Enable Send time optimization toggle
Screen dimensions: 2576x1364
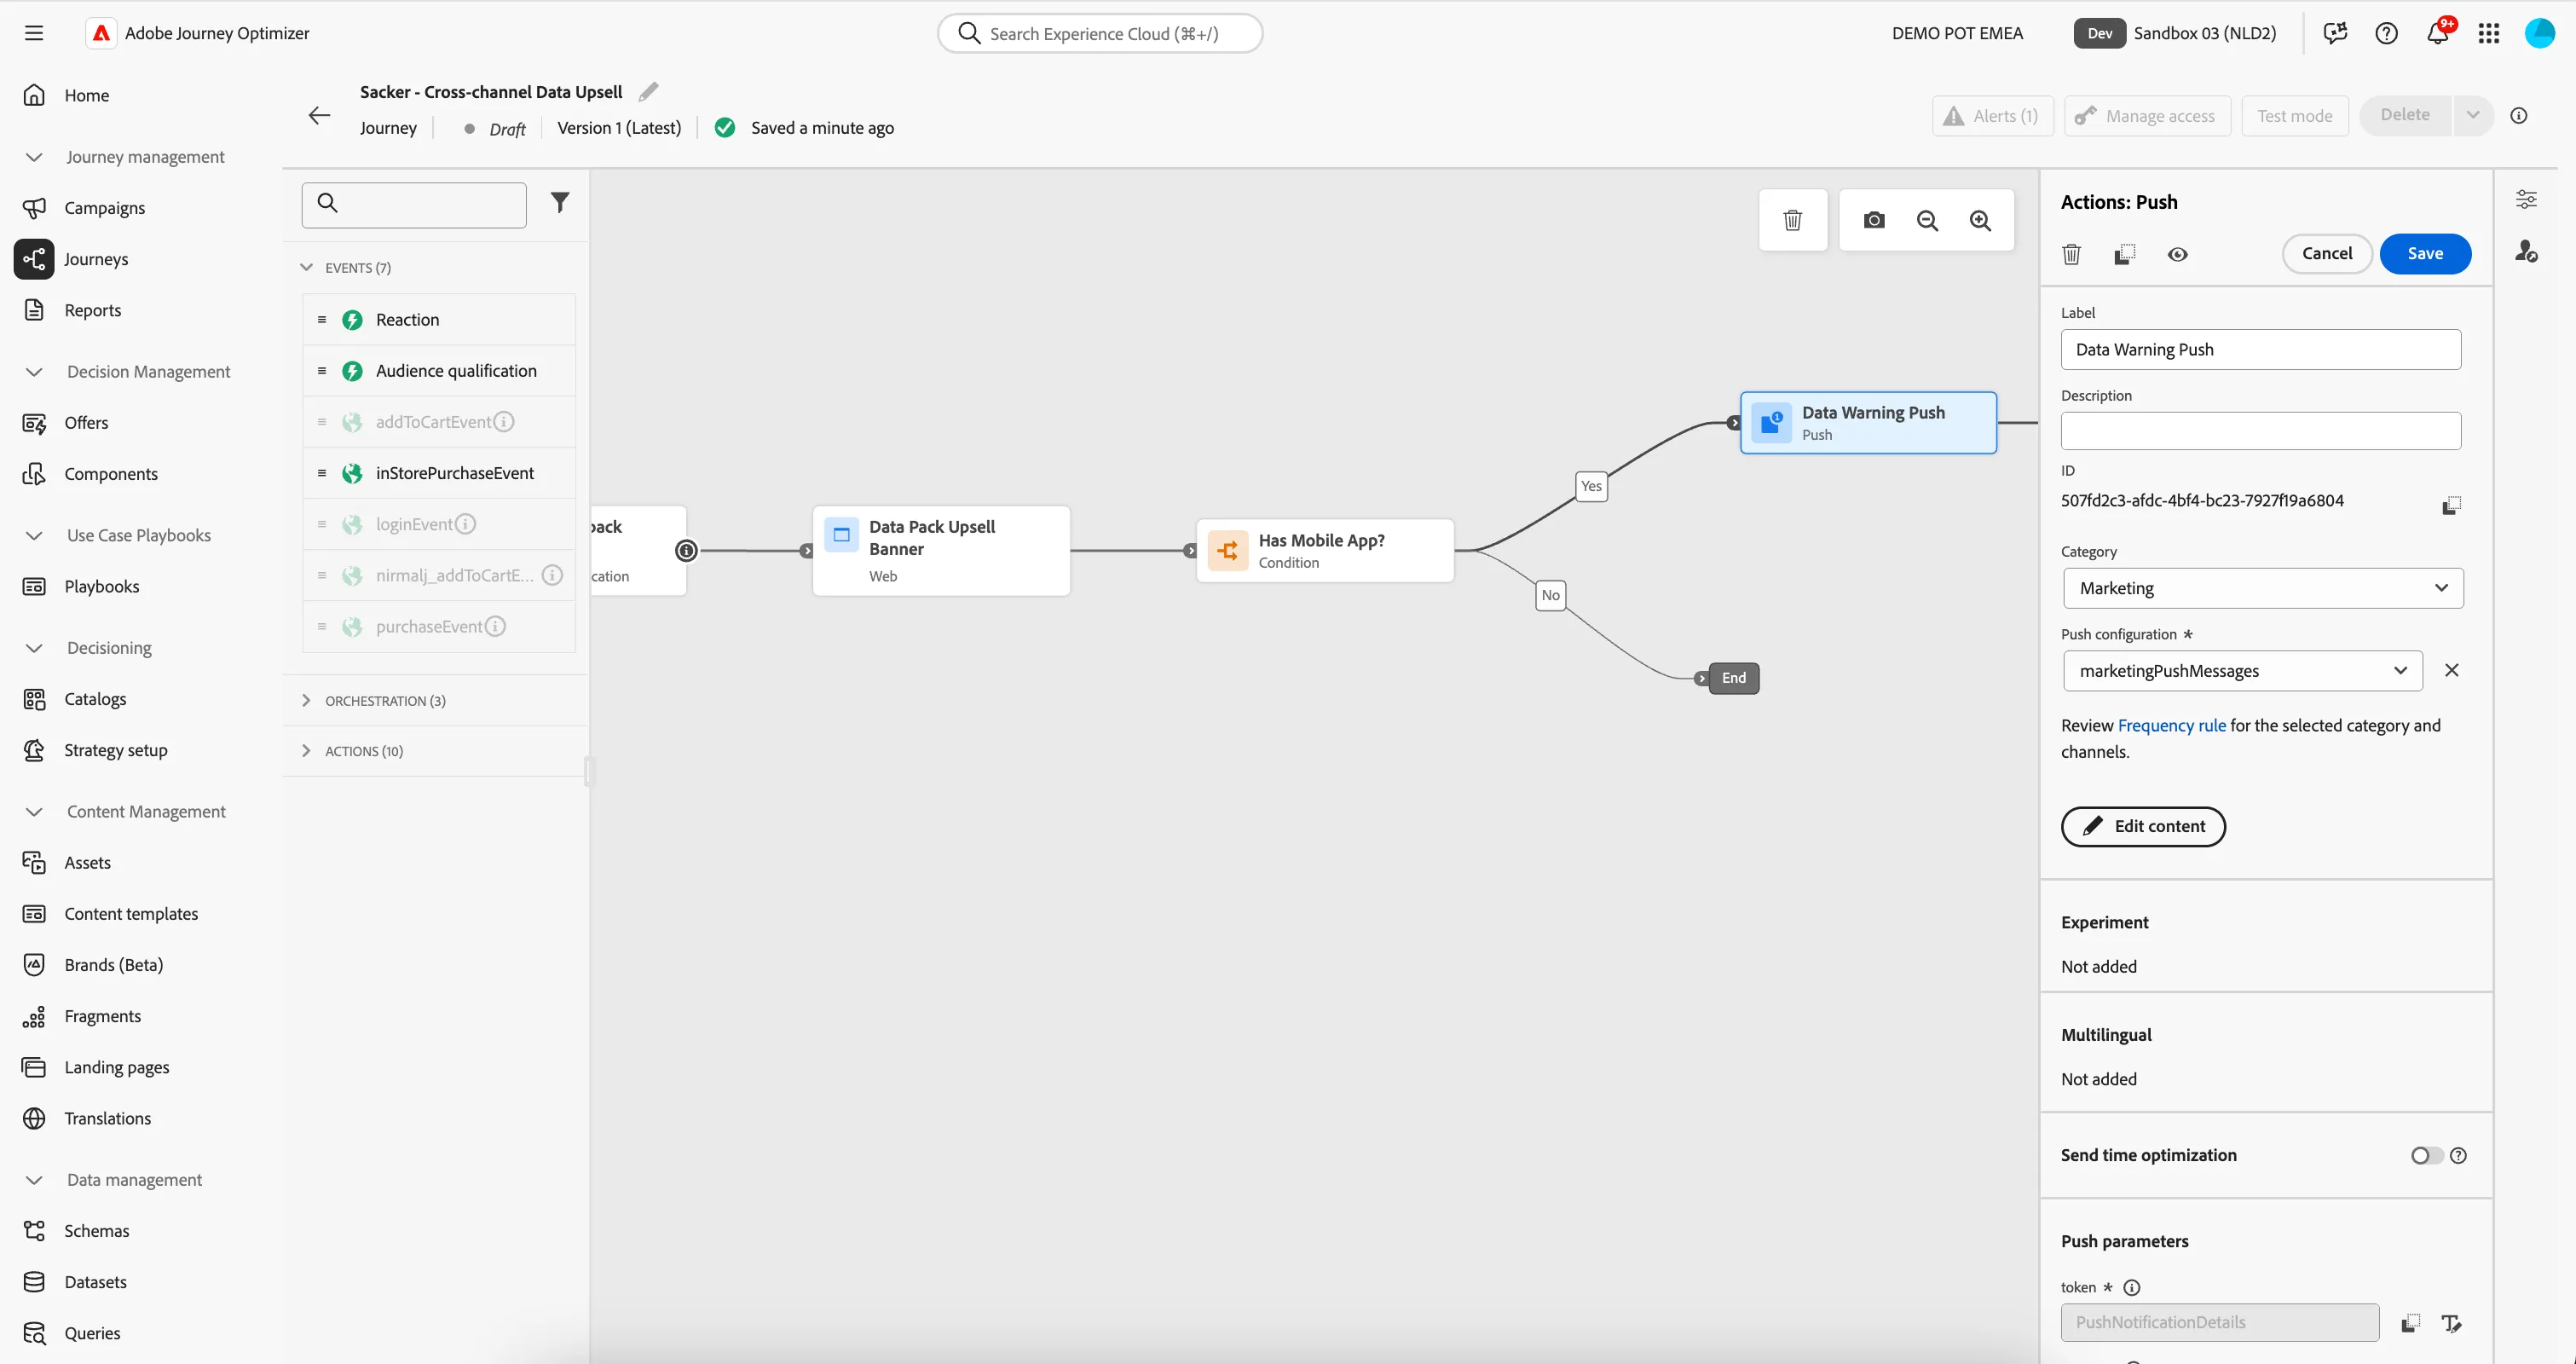(2426, 1155)
